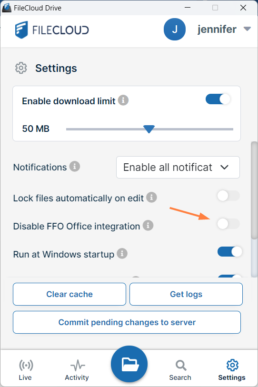Click the FileCloud logo in the header
The height and width of the screenshot is (387, 258).
(x=52, y=30)
